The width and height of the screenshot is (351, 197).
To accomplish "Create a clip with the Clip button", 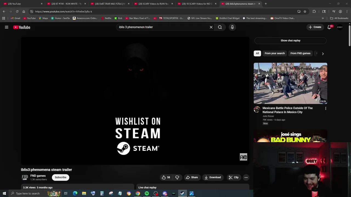I will [234, 177].
